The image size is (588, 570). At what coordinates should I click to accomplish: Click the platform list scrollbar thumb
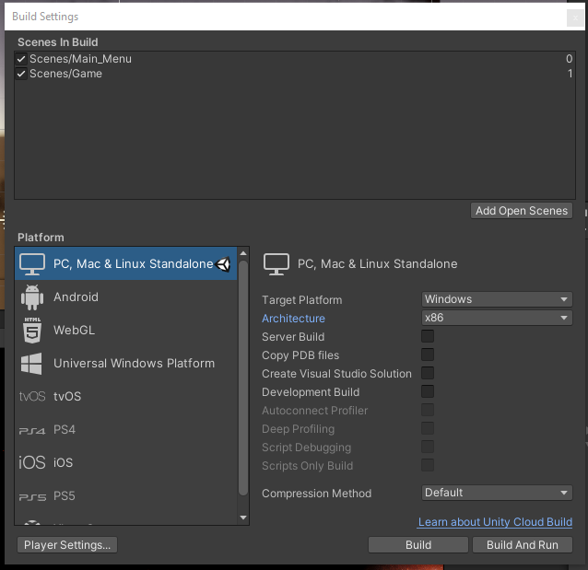tap(243, 378)
